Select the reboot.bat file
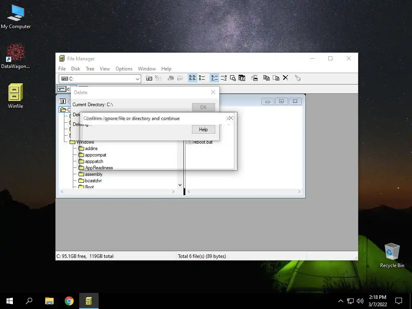 [x=200, y=142]
